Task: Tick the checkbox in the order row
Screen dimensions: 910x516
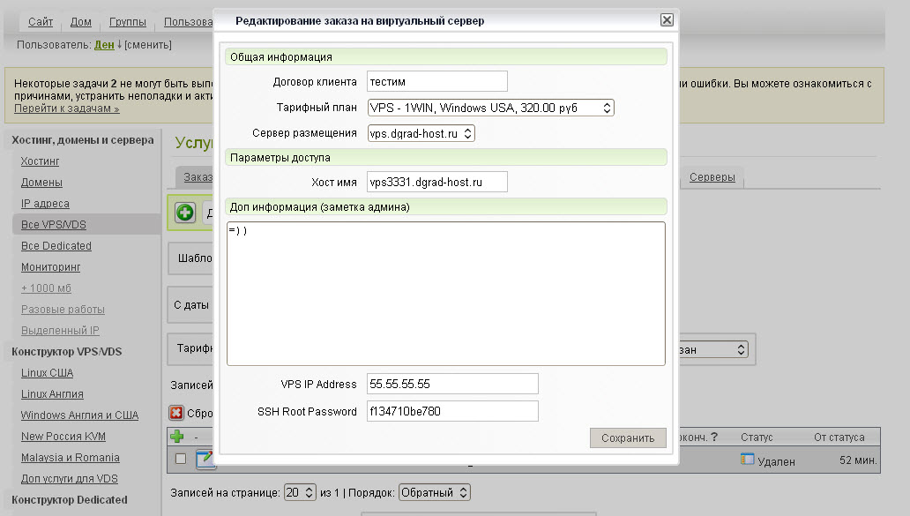Action: [181, 459]
